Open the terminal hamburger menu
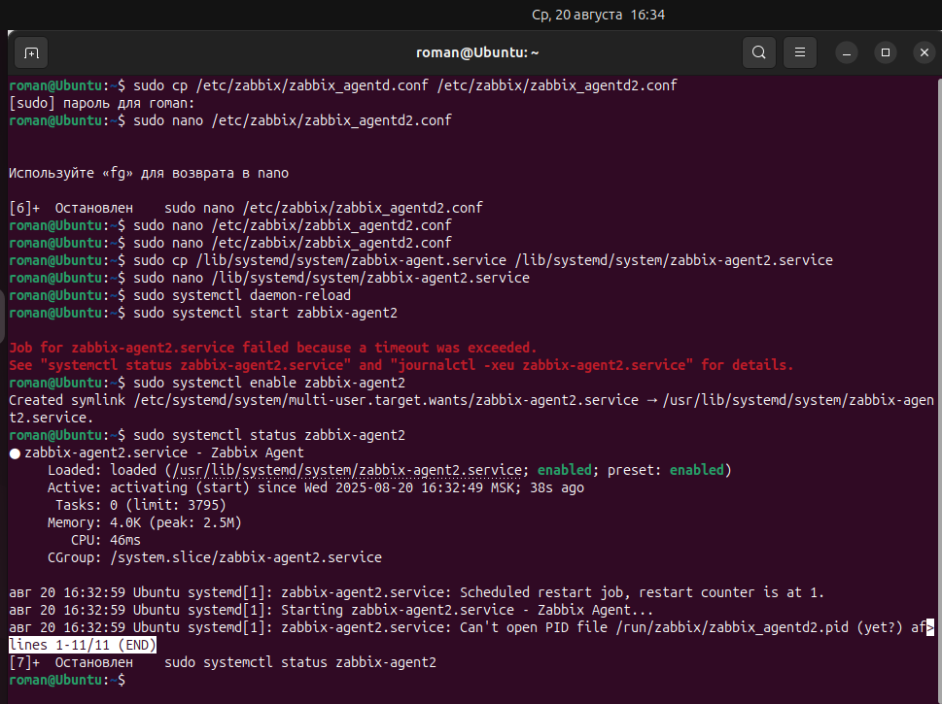This screenshot has width=942, height=704. pos(800,52)
